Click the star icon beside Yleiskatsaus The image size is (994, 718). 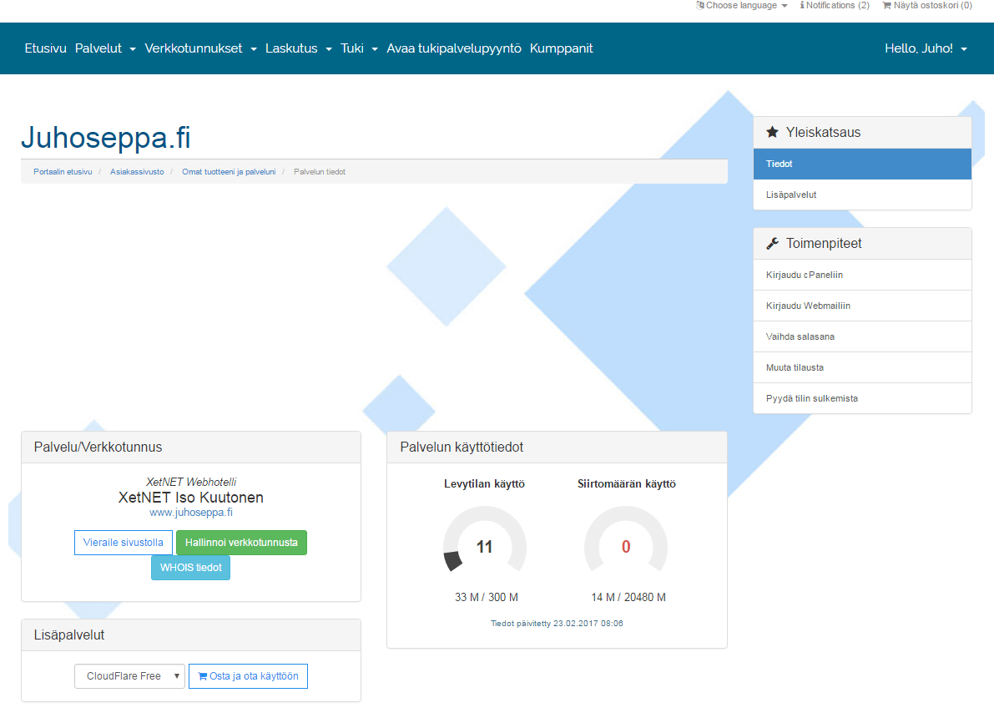click(x=772, y=132)
